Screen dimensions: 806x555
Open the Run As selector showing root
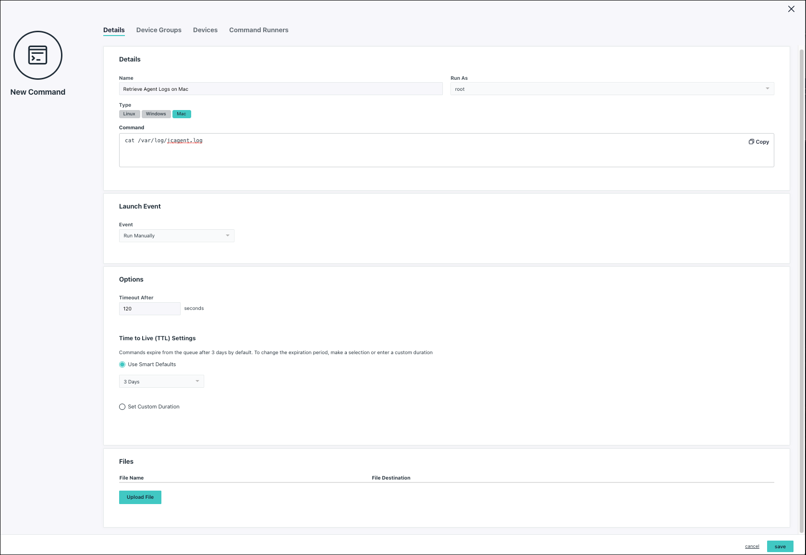coord(612,88)
